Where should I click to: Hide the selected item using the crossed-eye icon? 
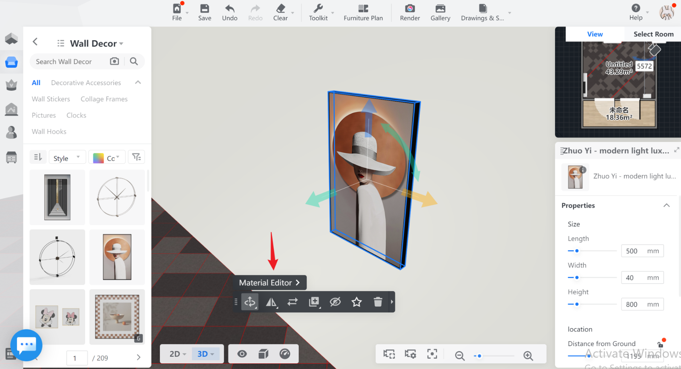pos(335,302)
